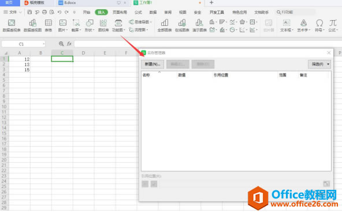Click the 演示图表 presentation chart icon
The height and width of the screenshot is (214, 342).
(199, 26)
